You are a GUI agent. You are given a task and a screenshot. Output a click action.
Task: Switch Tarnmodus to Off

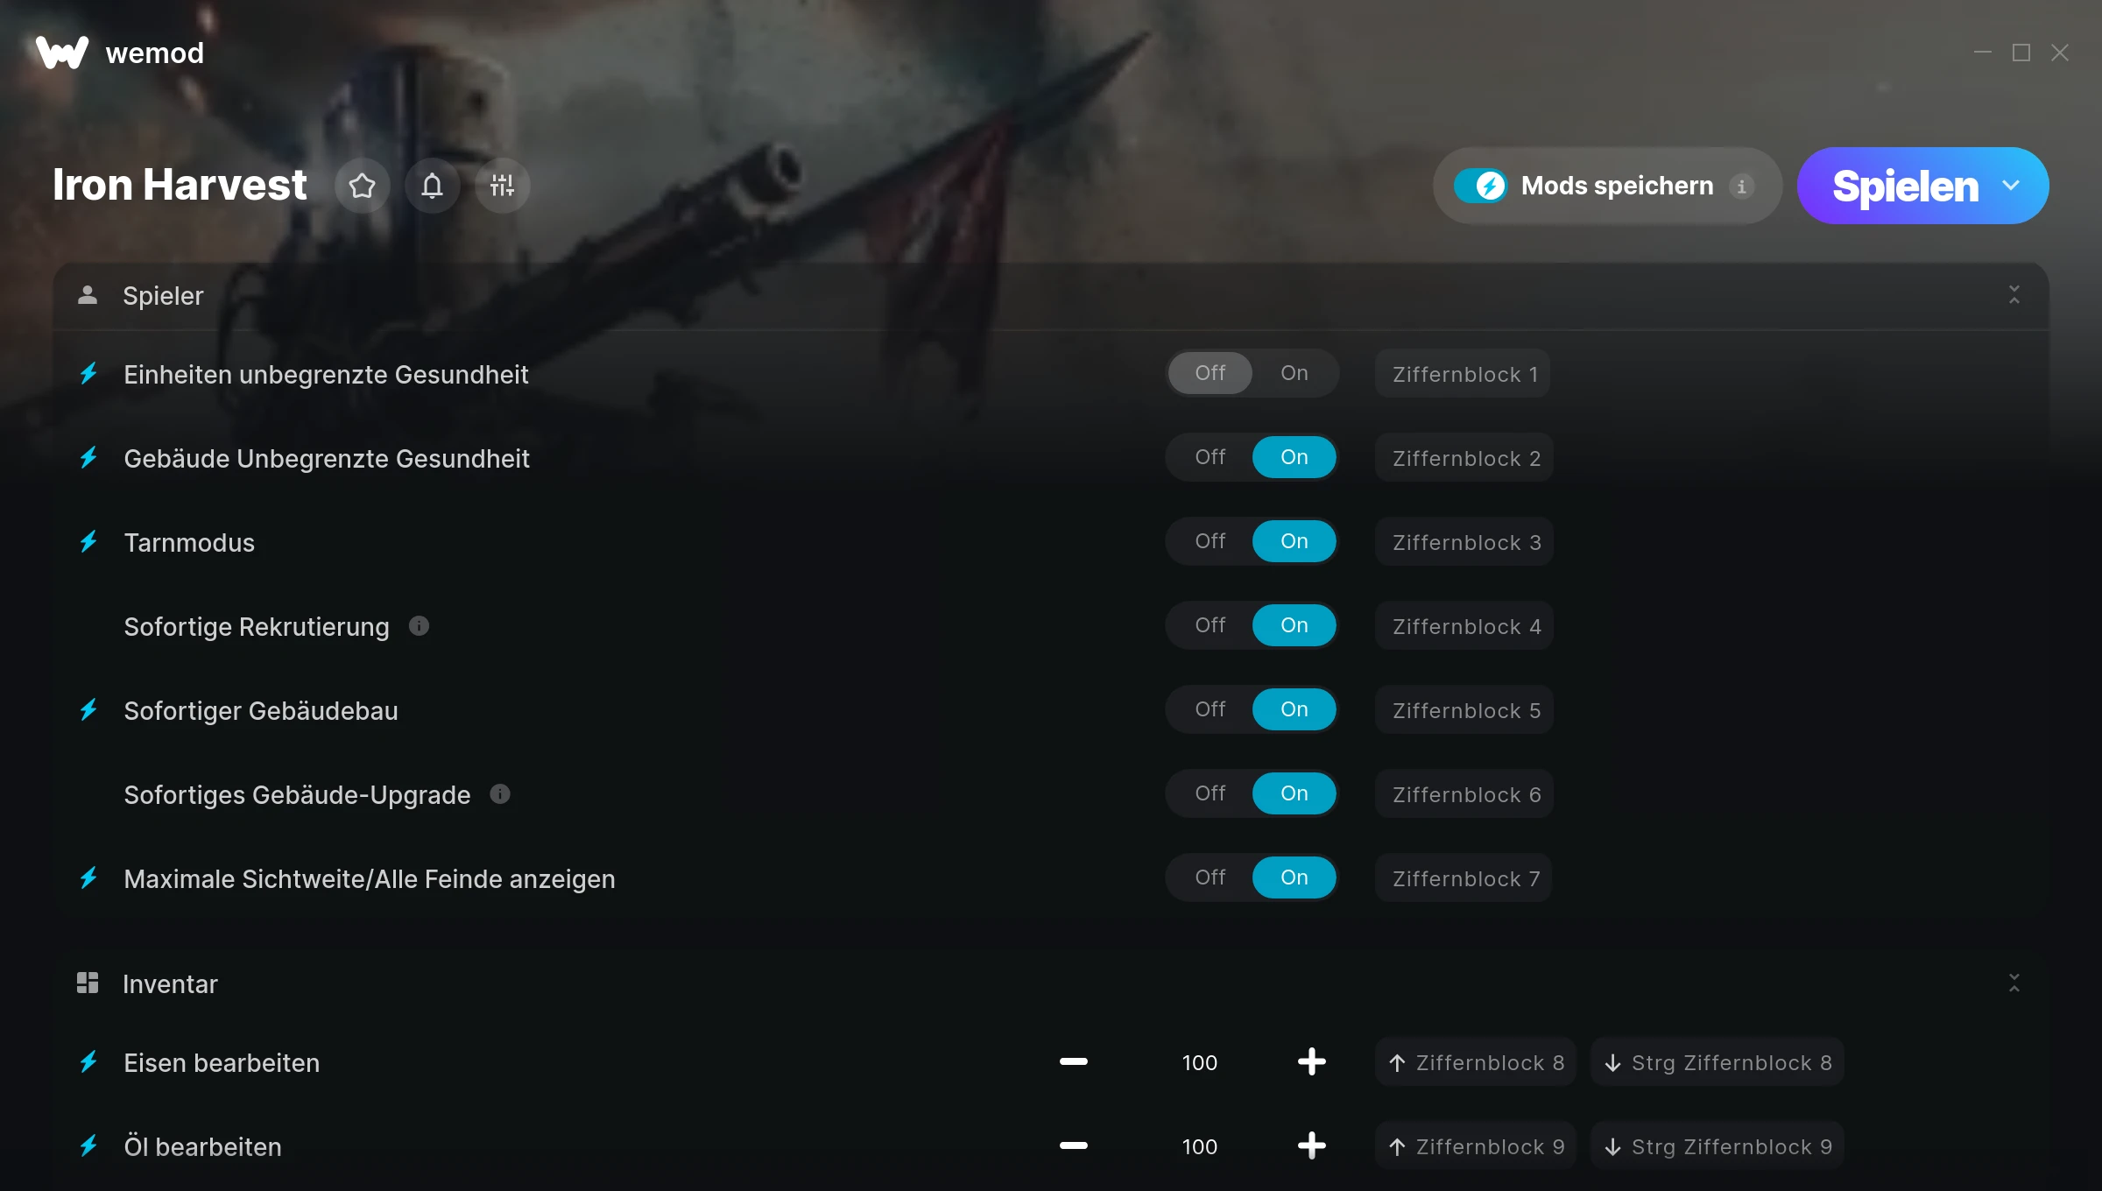pyautogui.click(x=1210, y=541)
